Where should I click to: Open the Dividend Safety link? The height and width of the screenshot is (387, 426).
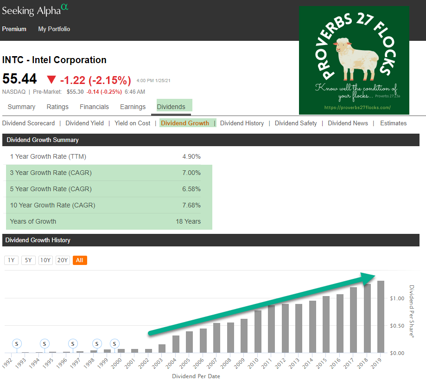(296, 123)
